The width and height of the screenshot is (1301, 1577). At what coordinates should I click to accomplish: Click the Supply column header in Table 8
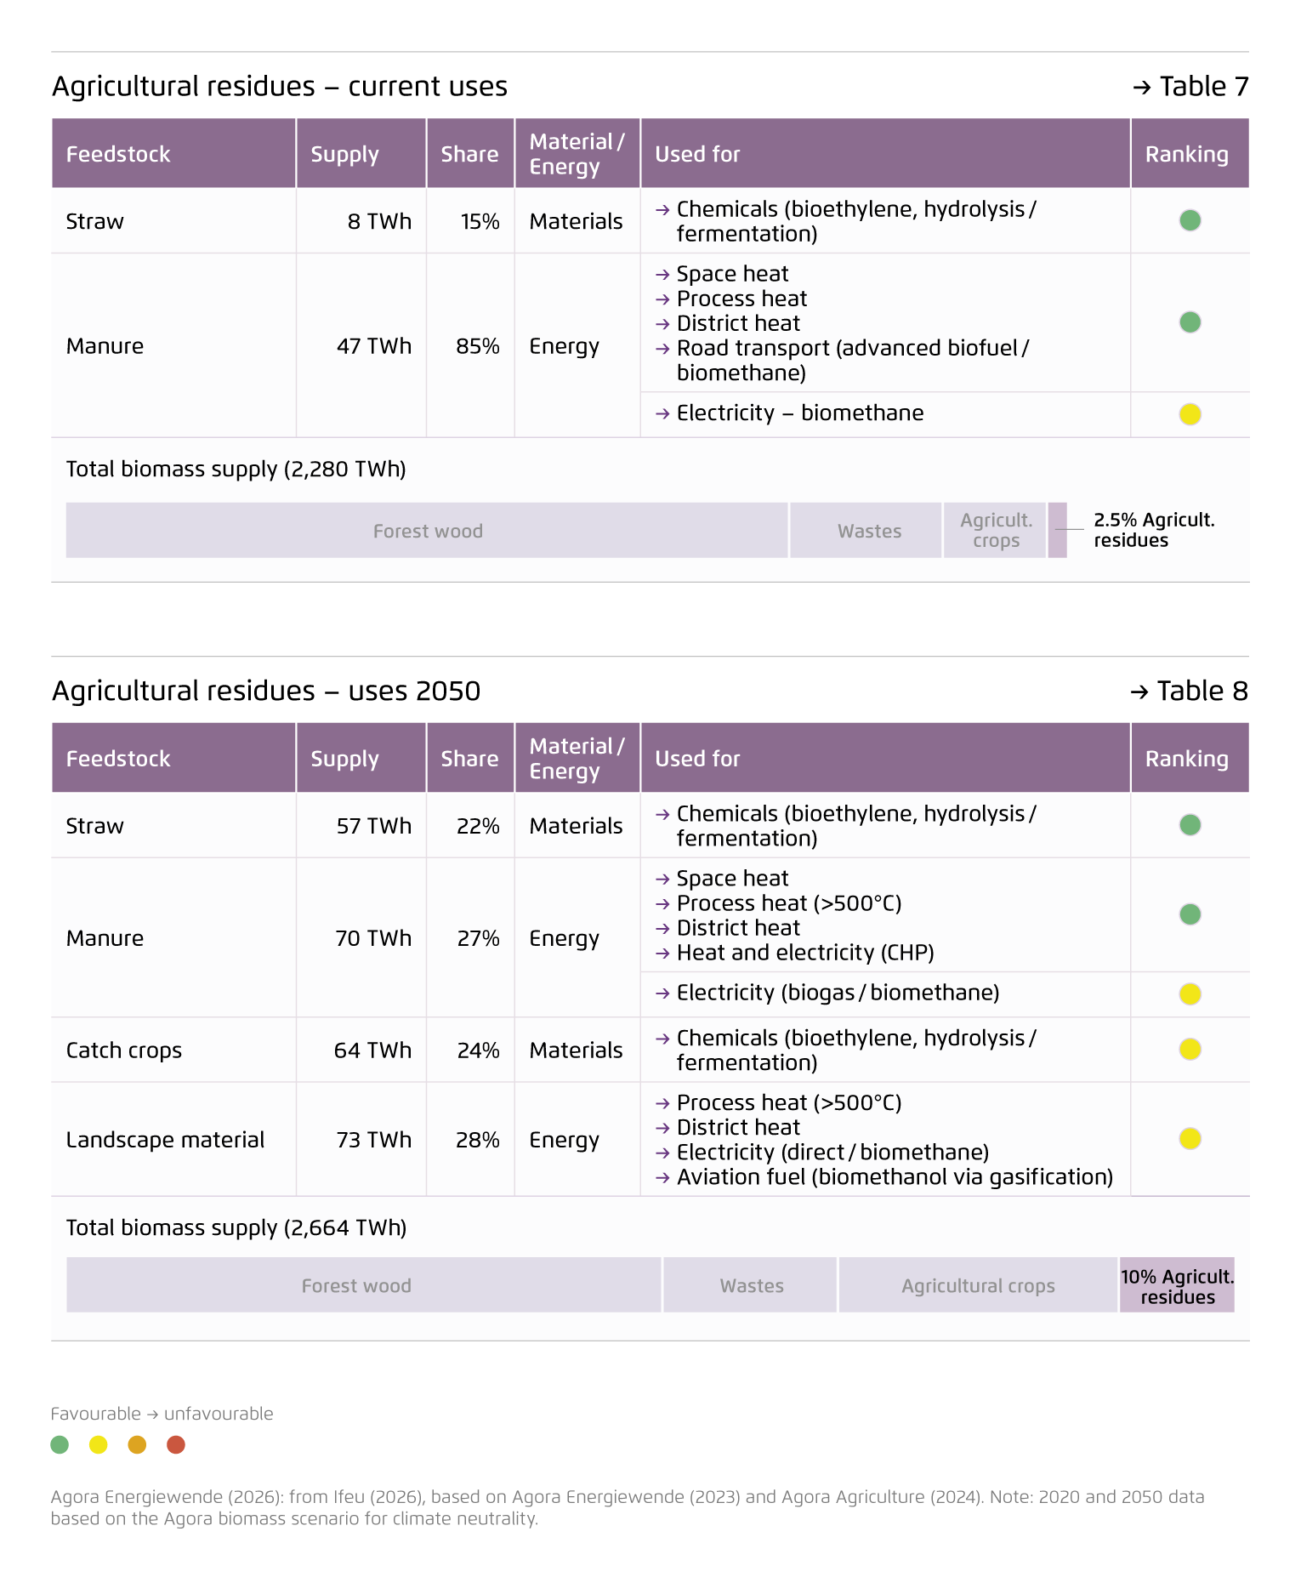click(x=361, y=759)
